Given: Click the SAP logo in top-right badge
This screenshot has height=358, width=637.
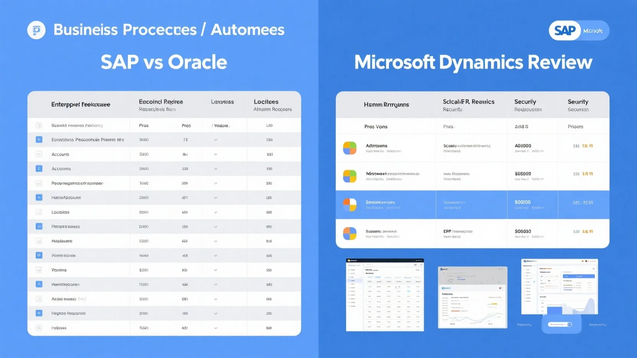Looking at the screenshot, I should point(565,31).
